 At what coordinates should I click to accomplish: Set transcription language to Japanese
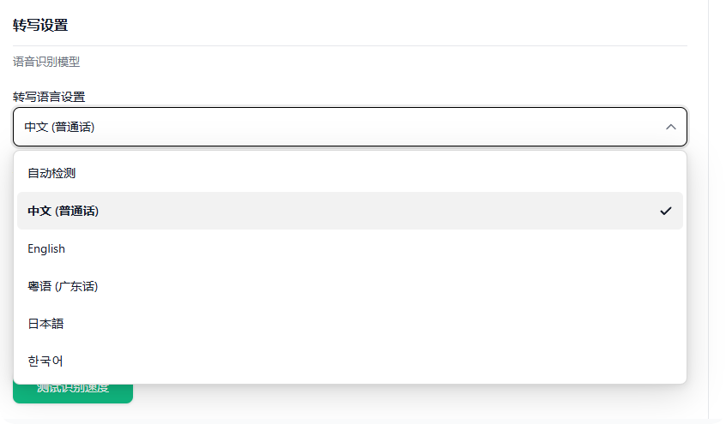point(45,324)
